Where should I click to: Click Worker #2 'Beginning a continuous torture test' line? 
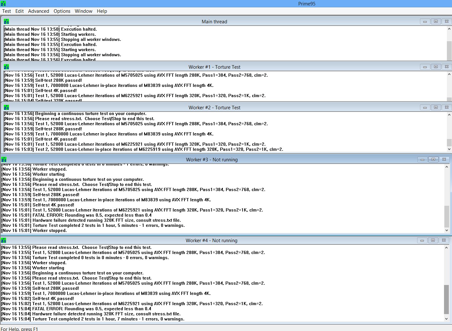point(75,113)
